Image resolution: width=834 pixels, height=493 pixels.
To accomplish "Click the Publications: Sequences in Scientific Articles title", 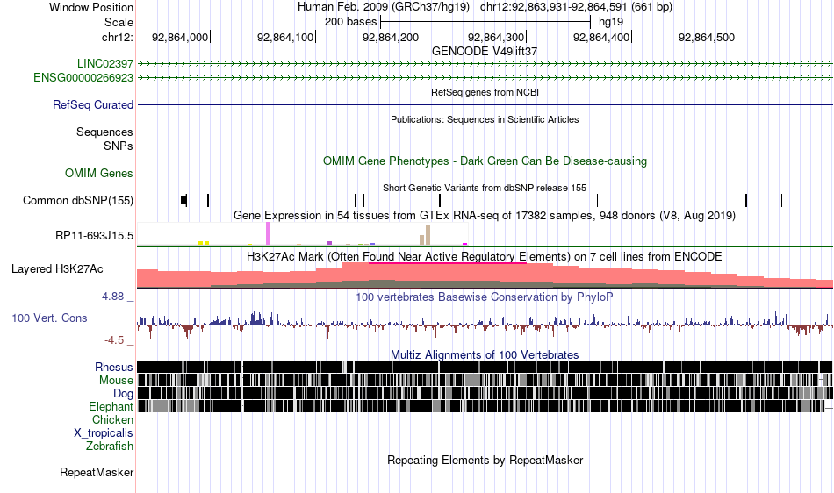I will pyautogui.click(x=485, y=119).
